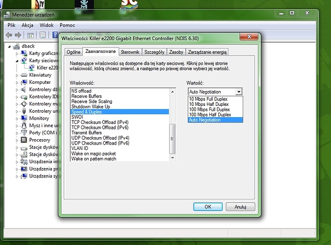Image resolution: width=331 pixels, height=245 pixels.
Task: Choose Auto Negotiation in the open list
Action: [x=215, y=120]
